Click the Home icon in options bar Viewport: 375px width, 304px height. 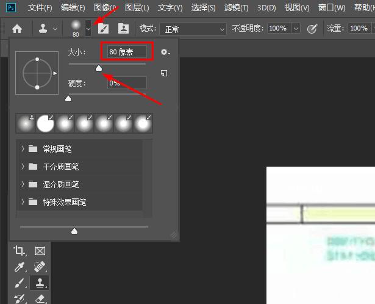[x=17, y=29]
